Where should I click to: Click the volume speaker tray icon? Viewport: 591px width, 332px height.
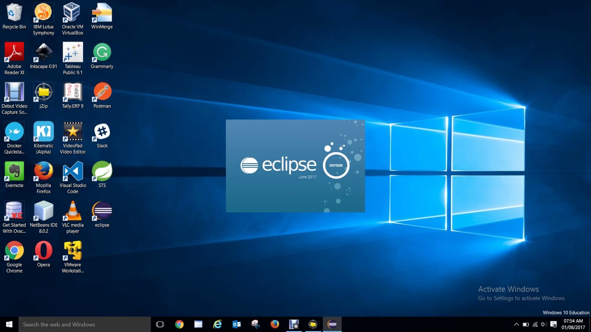click(543, 324)
